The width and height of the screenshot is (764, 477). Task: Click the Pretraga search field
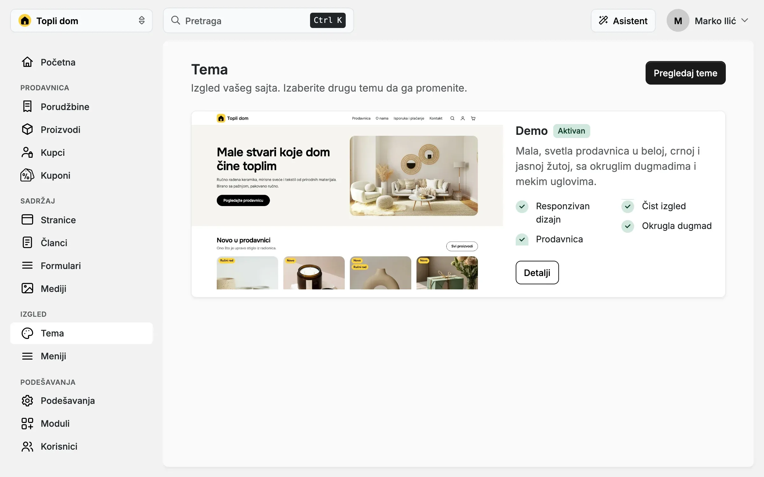coord(258,20)
